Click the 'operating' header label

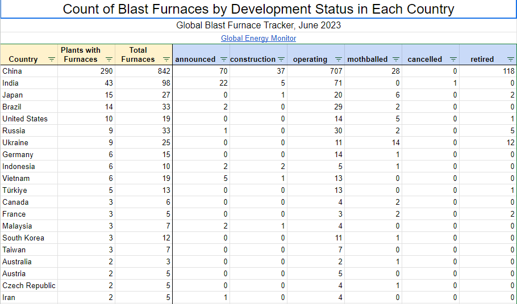(310, 59)
